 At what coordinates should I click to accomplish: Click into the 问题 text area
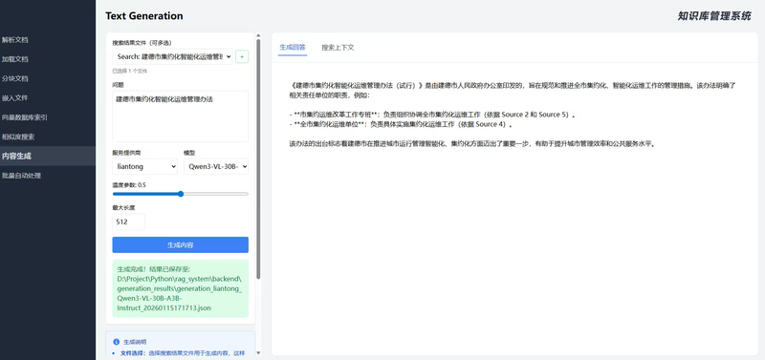click(x=180, y=116)
